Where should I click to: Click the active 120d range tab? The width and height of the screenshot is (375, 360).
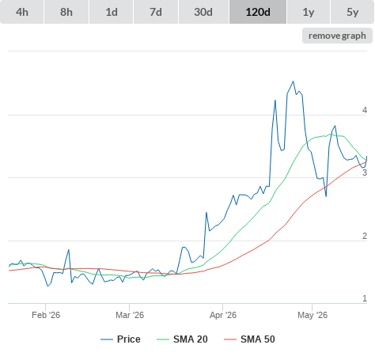[x=258, y=12]
